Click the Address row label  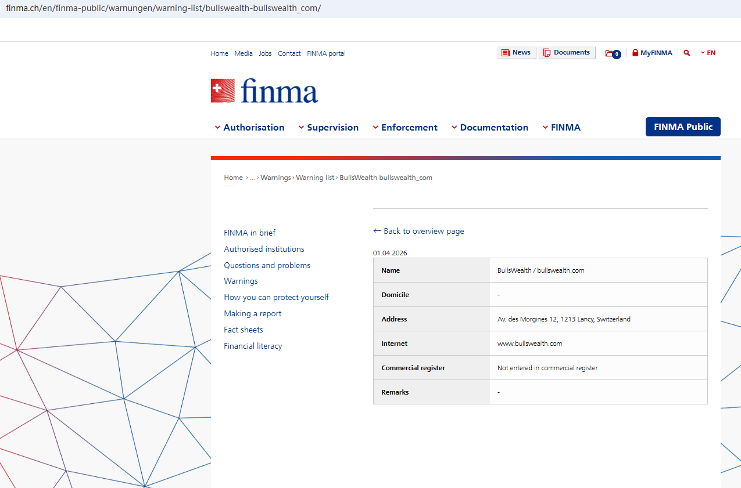tap(394, 319)
